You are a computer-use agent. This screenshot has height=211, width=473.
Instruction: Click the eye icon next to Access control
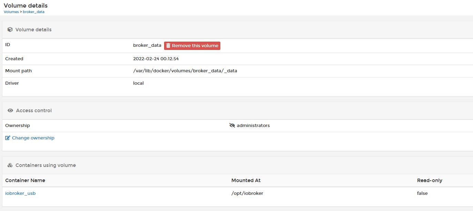point(10,110)
